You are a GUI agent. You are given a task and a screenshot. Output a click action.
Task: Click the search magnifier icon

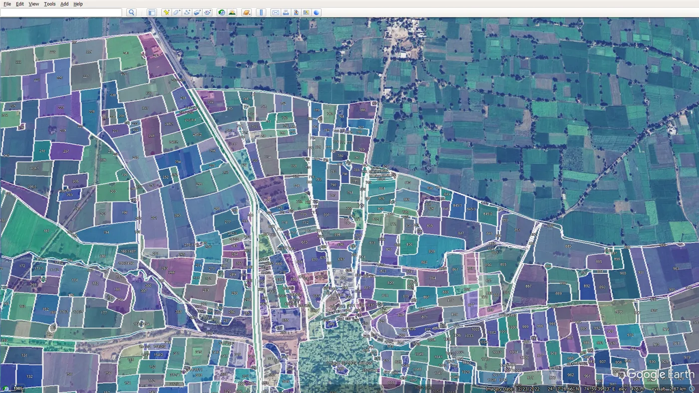pyautogui.click(x=131, y=12)
